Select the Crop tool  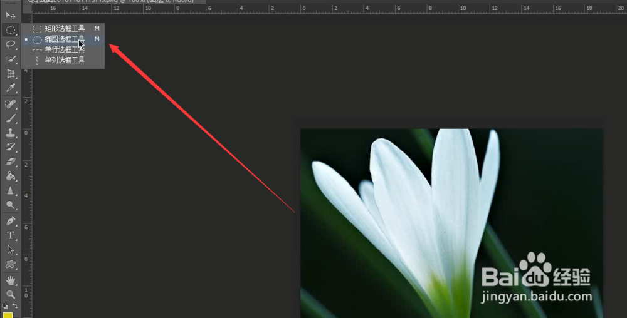(x=11, y=74)
